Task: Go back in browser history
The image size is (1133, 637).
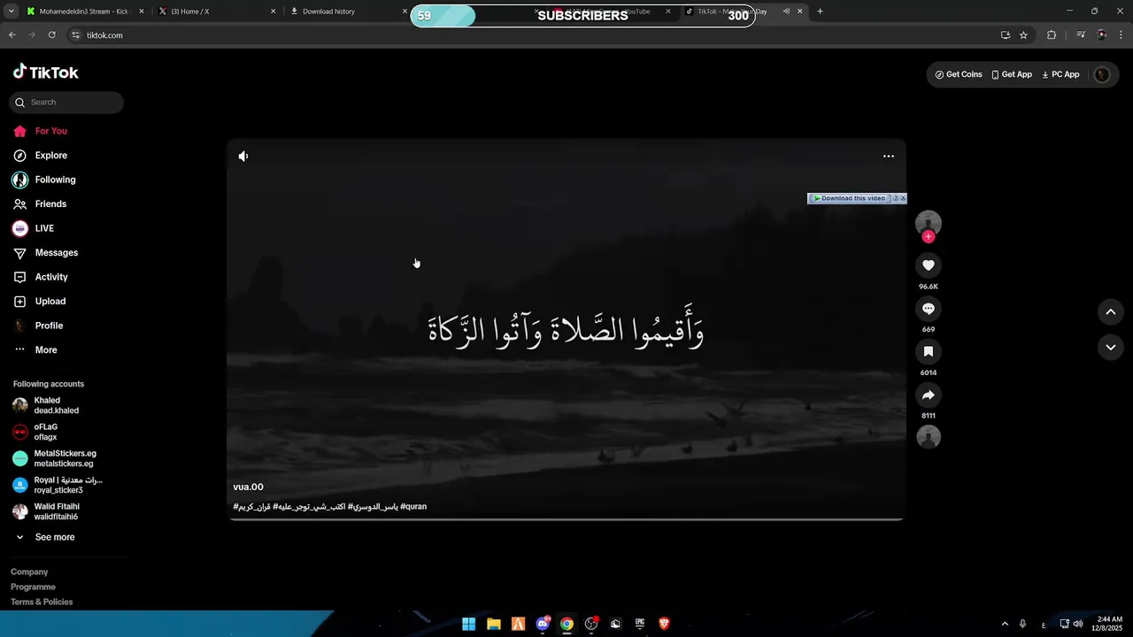Action: (12, 35)
